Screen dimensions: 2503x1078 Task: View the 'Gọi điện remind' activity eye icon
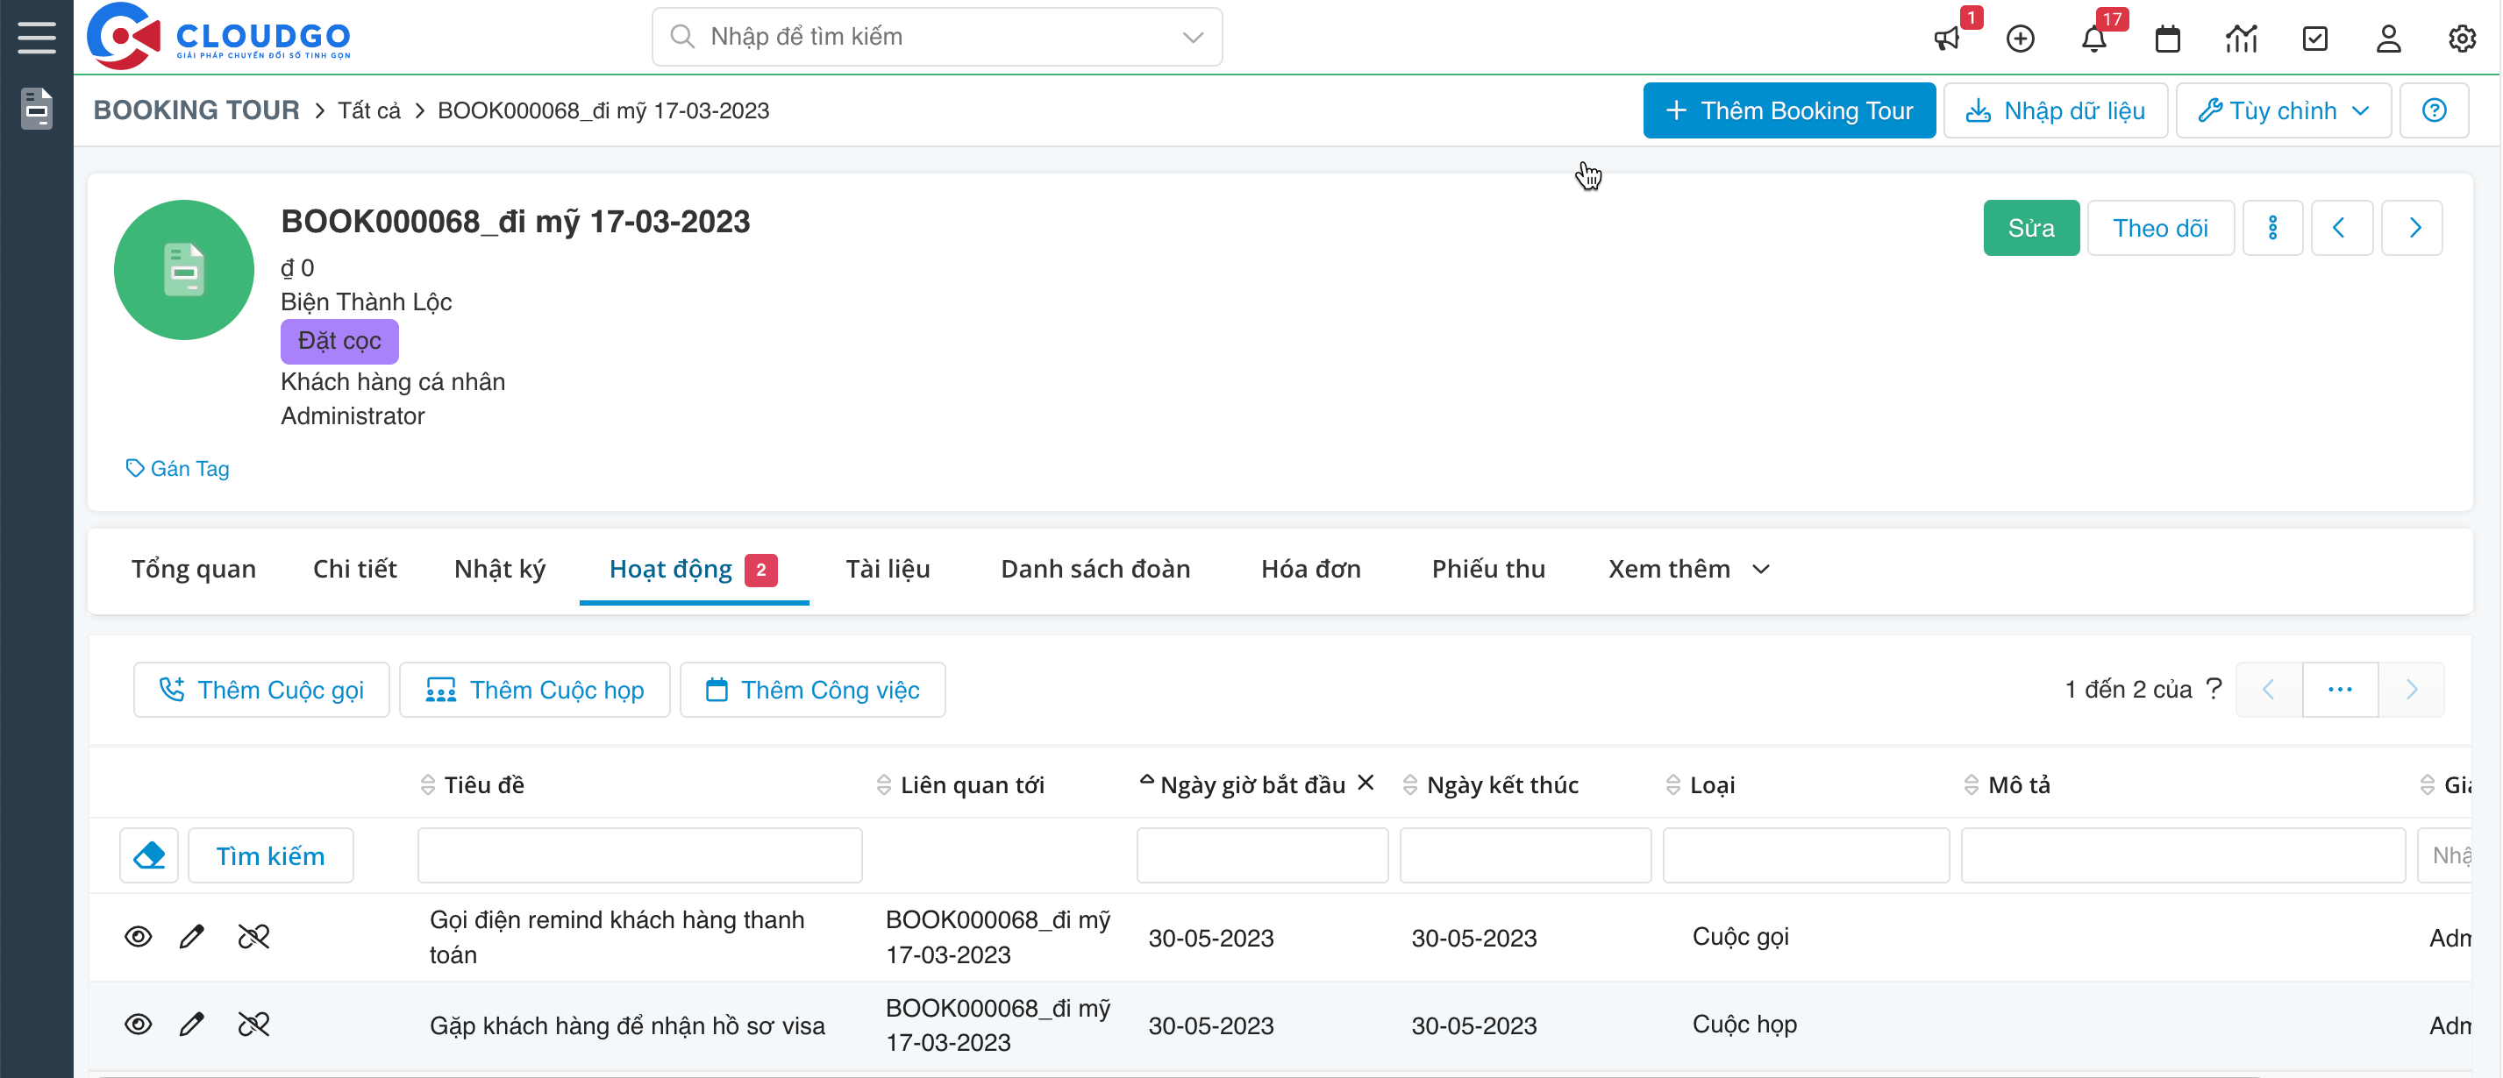138,936
